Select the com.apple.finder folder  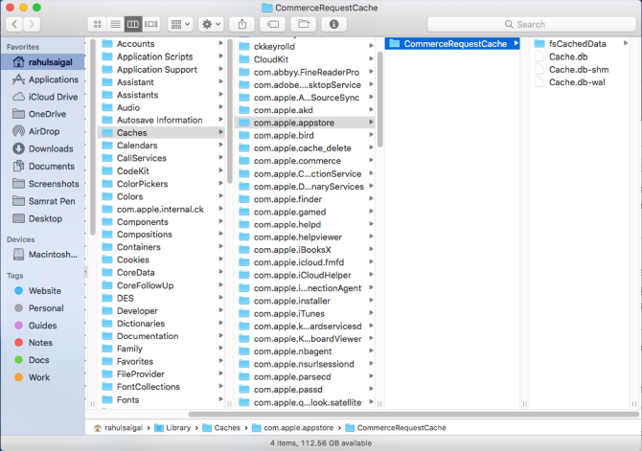click(x=305, y=199)
